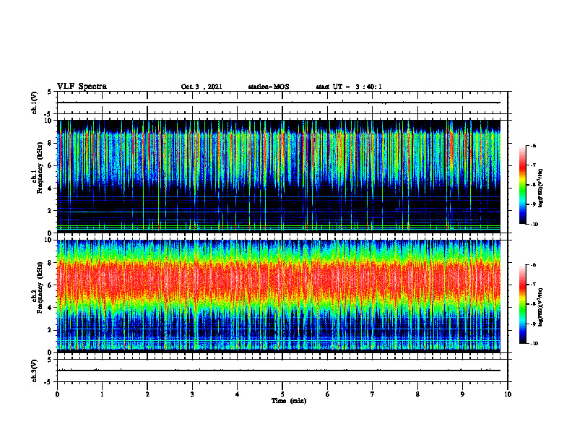Click the ch.2 frequency tick "8"

51,263
